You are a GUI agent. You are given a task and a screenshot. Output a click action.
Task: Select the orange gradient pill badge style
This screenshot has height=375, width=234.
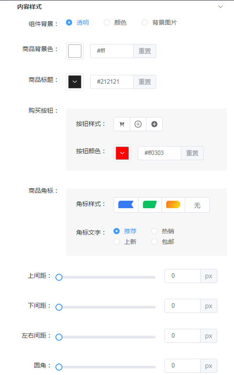tap(173, 205)
